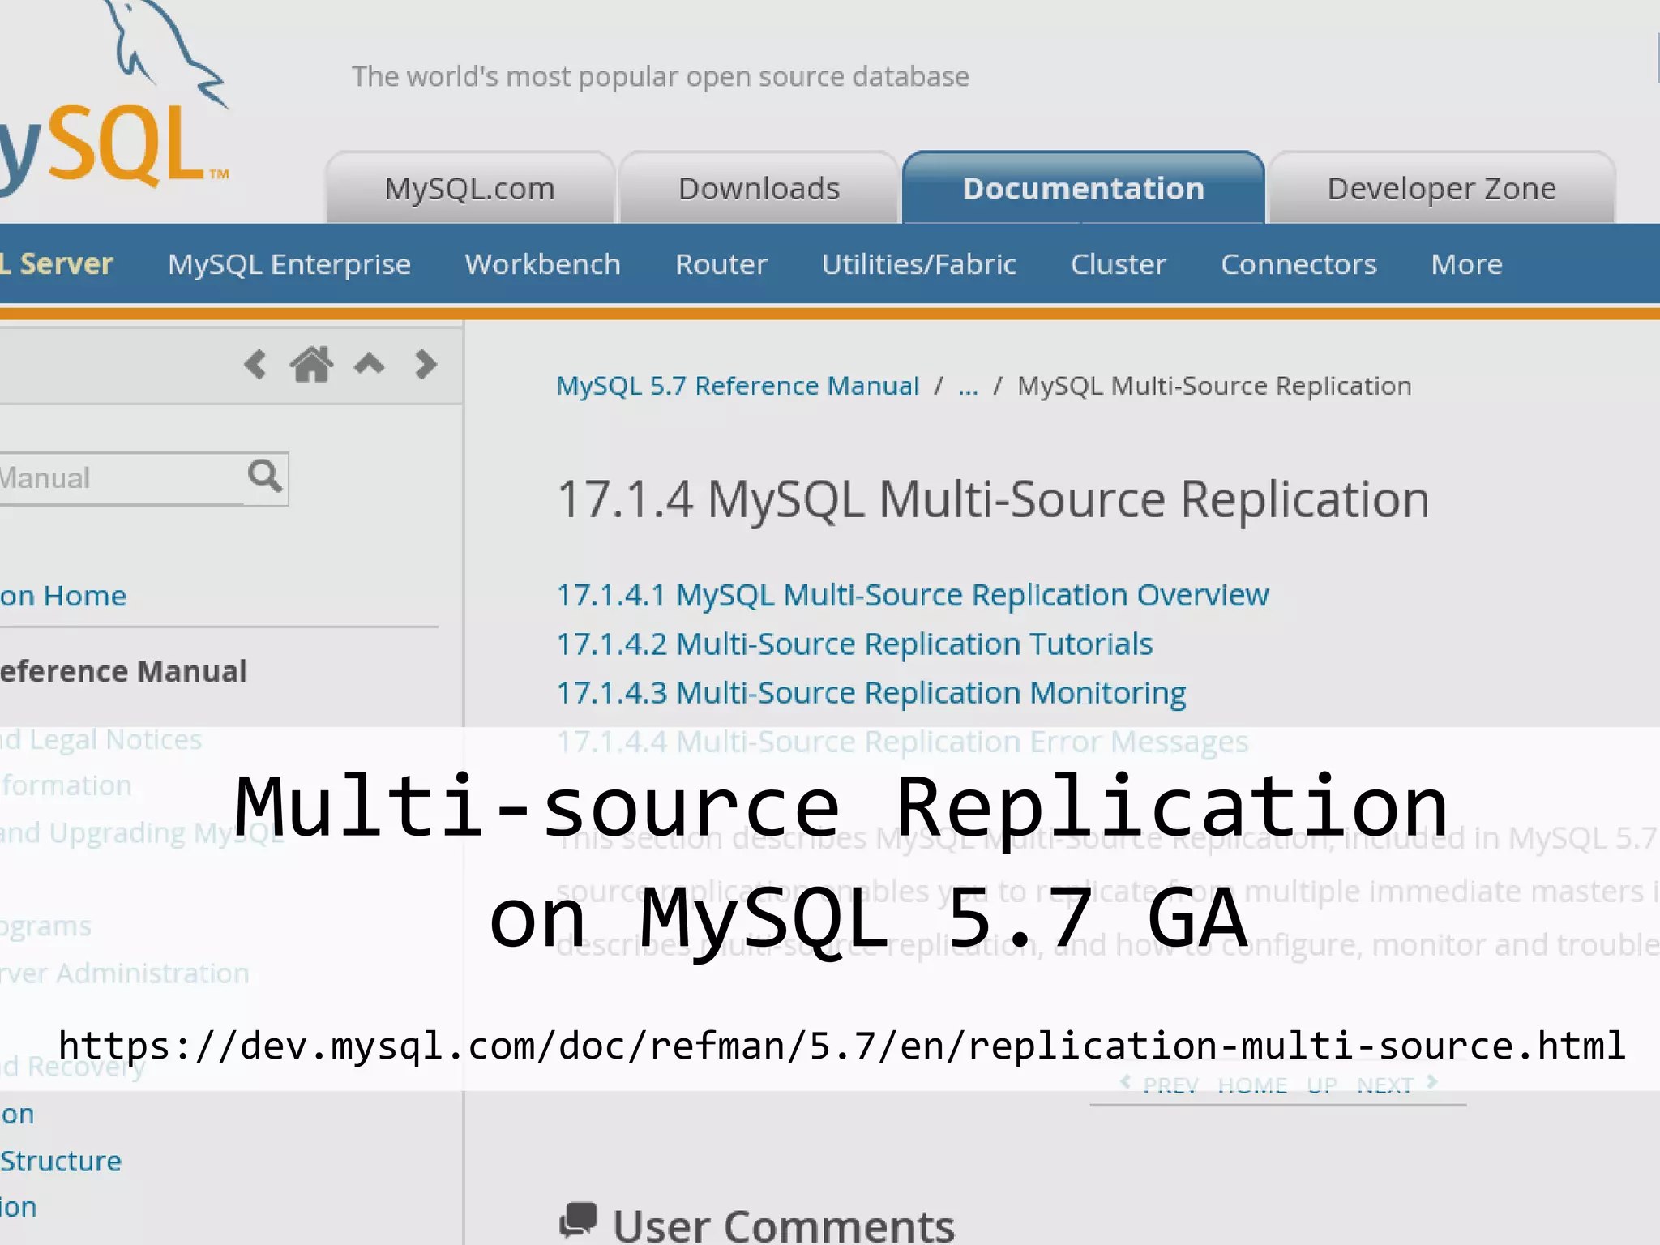Open 17.1.4.2 Multi-Source Replication Tutorials link
Viewport: 1660px width, 1245px height.
(x=854, y=644)
